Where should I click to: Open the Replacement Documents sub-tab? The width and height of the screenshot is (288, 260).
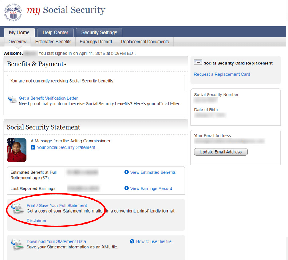point(145,42)
